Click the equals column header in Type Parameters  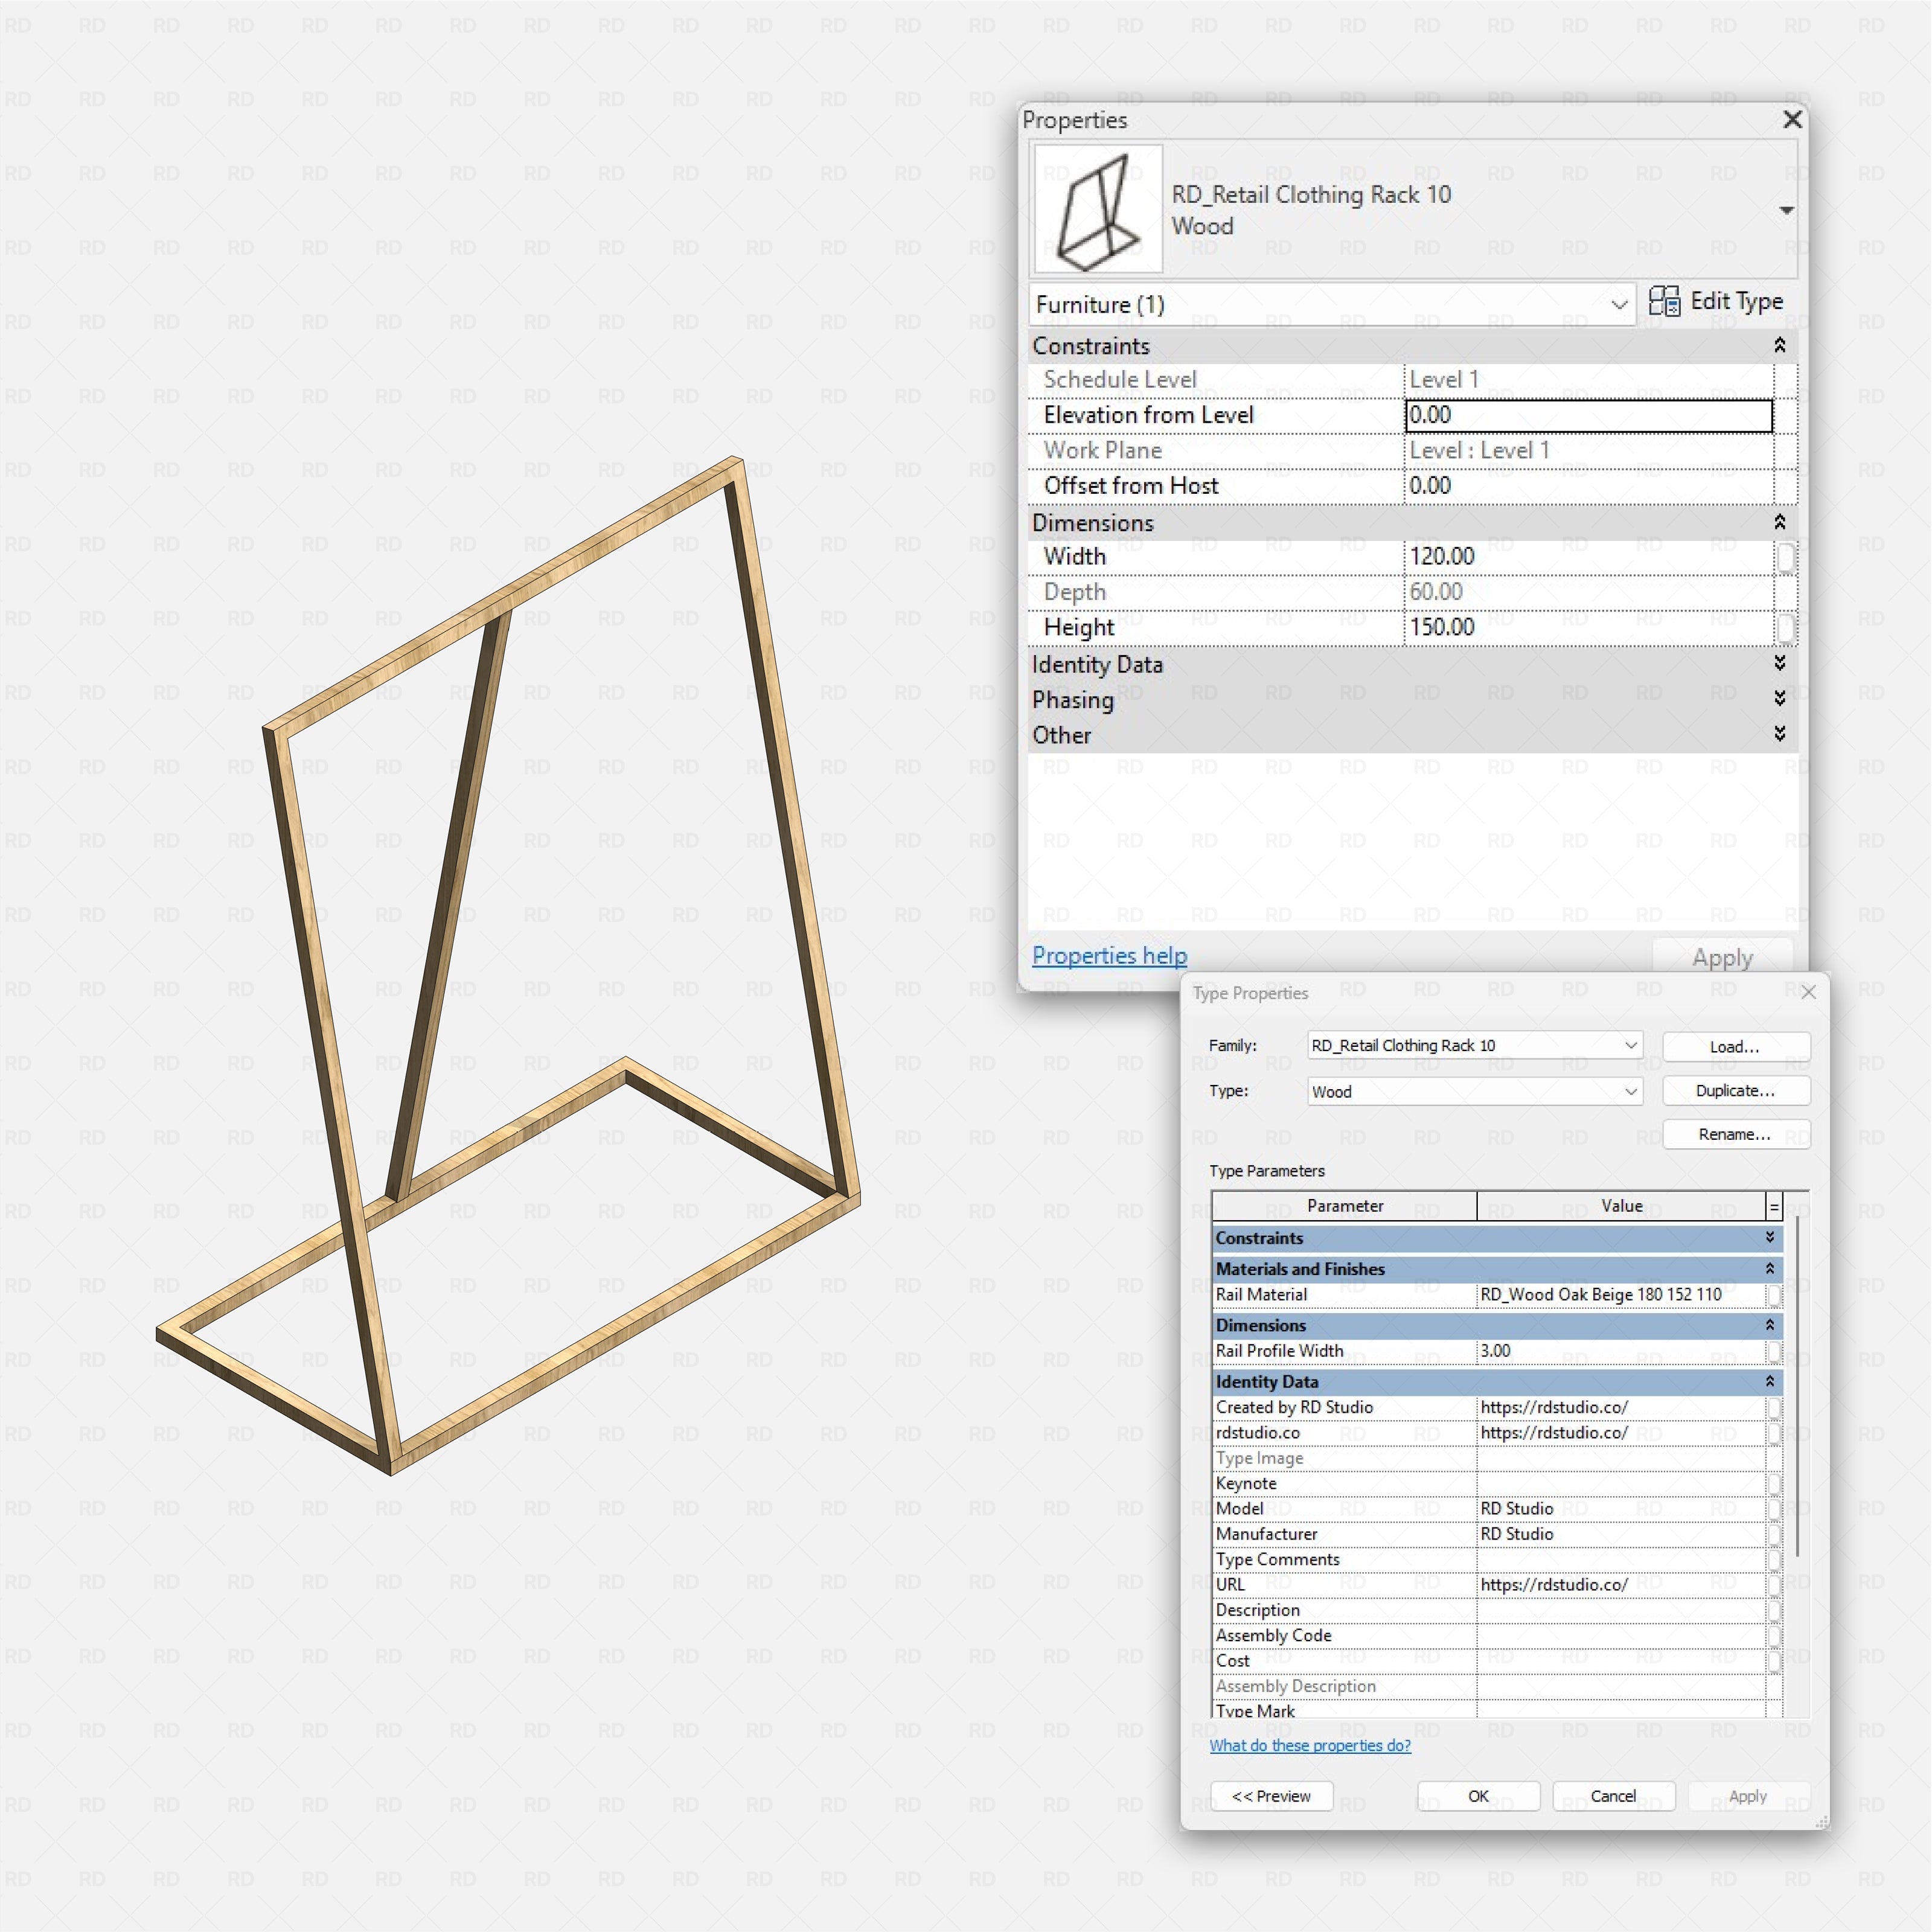(x=1774, y=1207)
